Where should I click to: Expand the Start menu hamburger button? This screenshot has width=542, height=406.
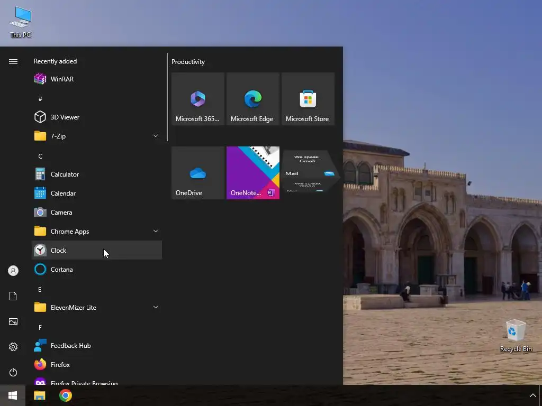(x=13, y=61)
